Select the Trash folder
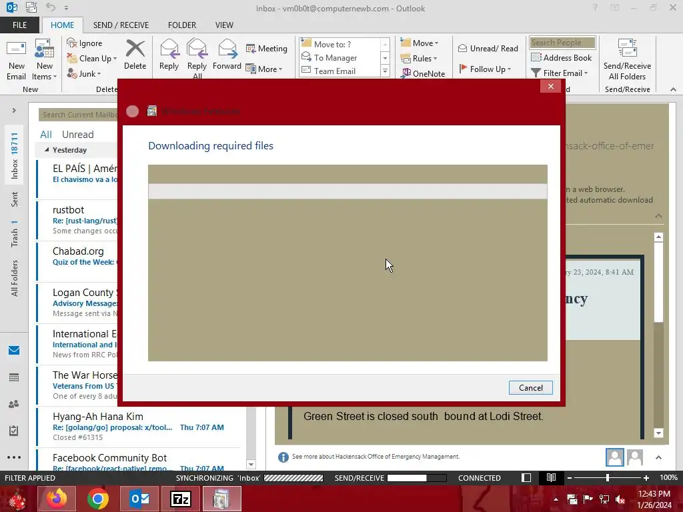 (15, 233)
